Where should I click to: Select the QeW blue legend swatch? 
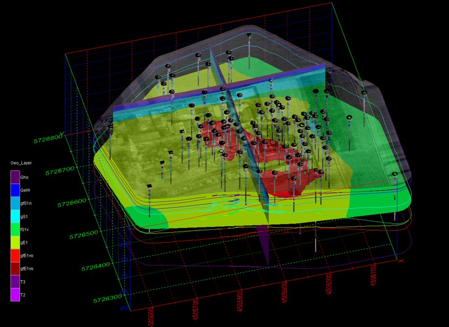click(x=15, y=190)
